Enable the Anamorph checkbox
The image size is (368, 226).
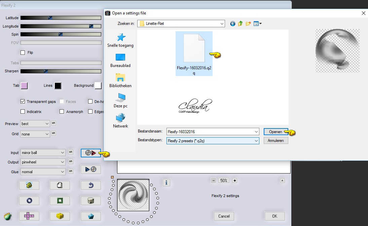(62, 112)
